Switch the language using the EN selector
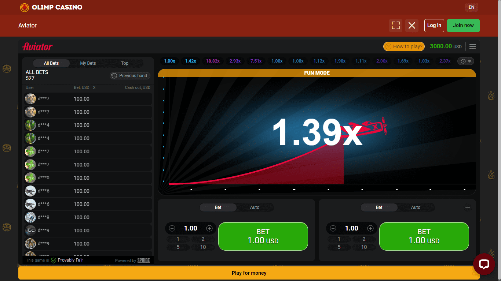This screenshot has width=501, height=281. coord(471,7)
